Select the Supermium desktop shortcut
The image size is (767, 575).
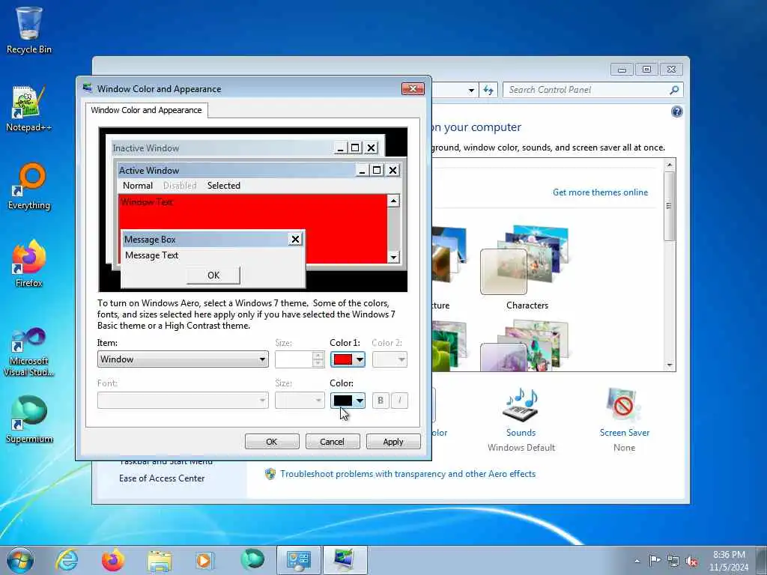pos(29,419)
